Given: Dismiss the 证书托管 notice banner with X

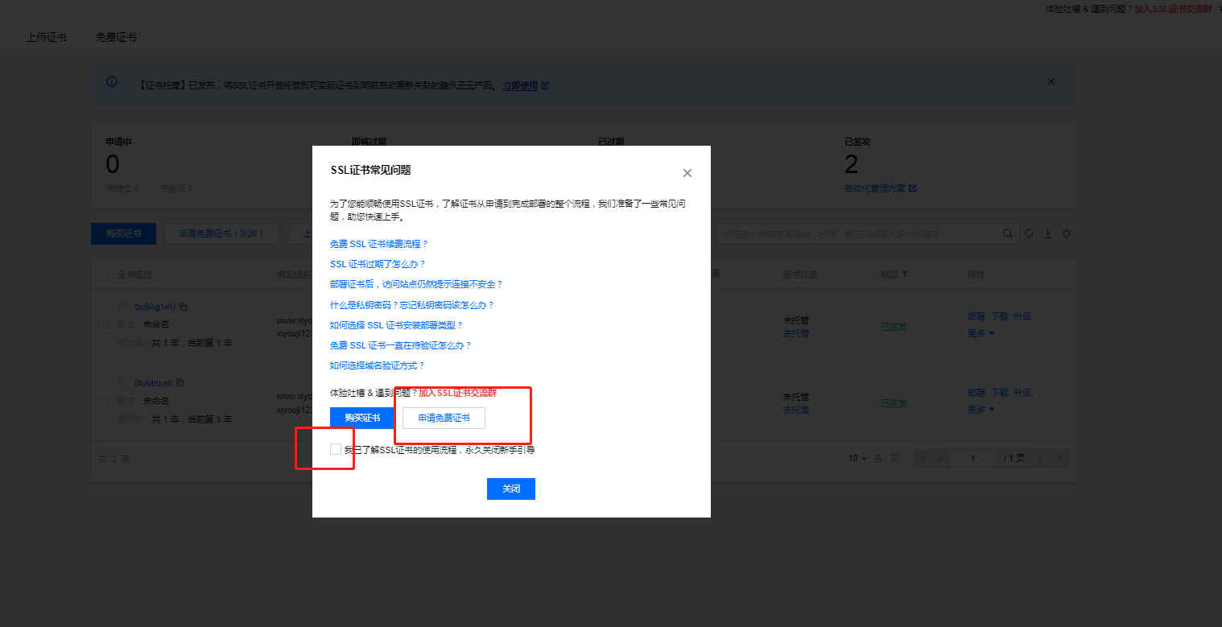Looking at the screenshot, I should (x=1051, y=81).
